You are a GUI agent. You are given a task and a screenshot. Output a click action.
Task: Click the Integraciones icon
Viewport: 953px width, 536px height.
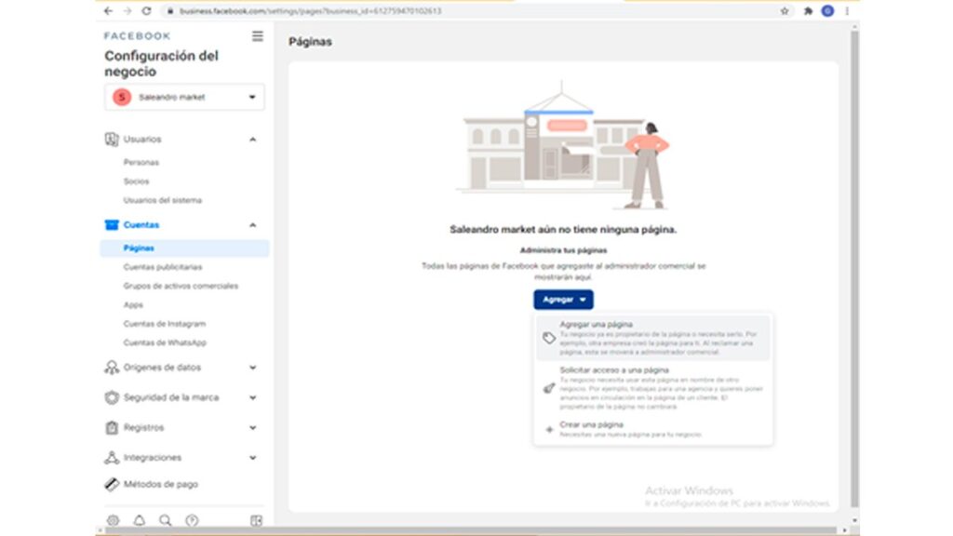pos(112,458)
